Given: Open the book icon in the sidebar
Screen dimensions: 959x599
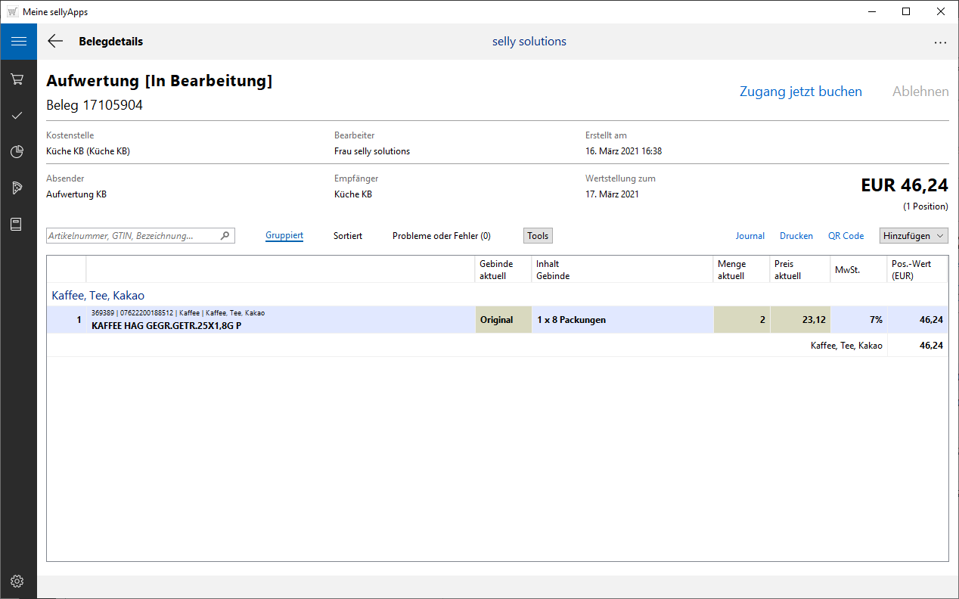Looking at the screenshot, I should (x=17, y=225).
